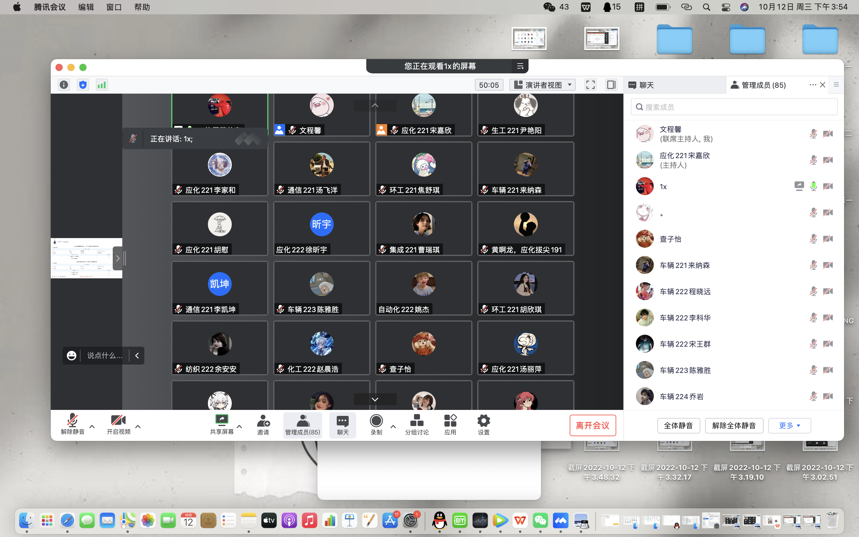This screenshot has width=859, height=537.
Task: Expand the 更多 dropdown button
Action: [x=790, y=425]
